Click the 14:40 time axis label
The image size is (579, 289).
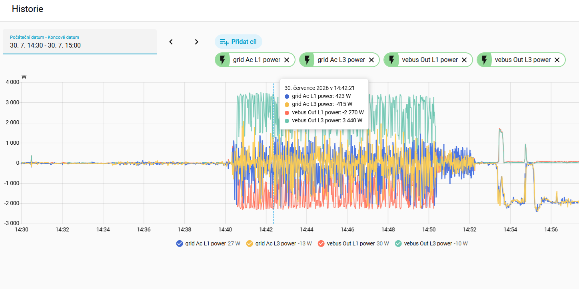pos(225,230)
